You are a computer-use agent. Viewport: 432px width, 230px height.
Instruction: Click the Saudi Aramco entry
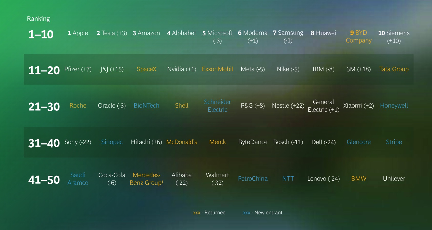(78, 179)
